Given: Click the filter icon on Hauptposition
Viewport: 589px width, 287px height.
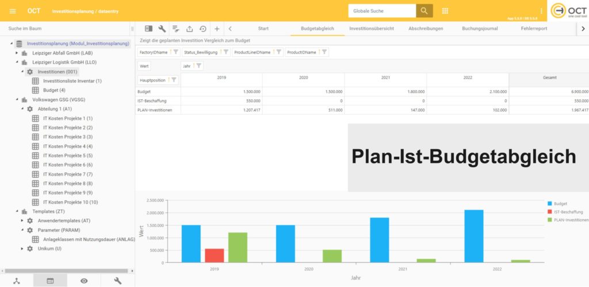Looking at the screenshot, I should 174,79.
